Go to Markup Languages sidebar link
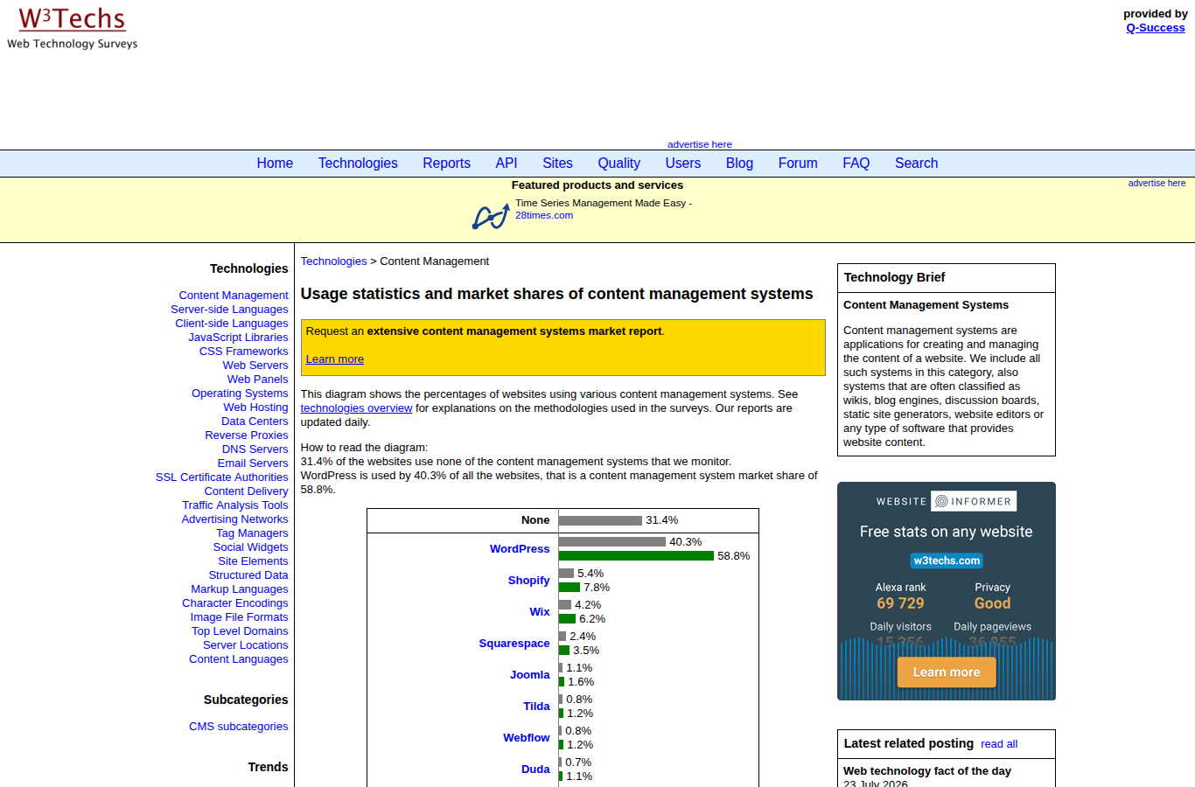 tap(240, 589)
